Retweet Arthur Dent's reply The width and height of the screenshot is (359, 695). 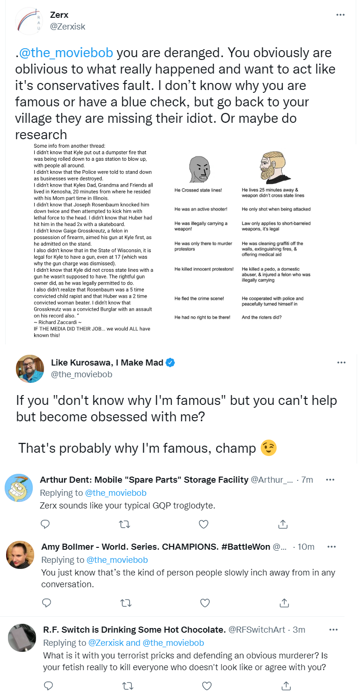point(125,523)
